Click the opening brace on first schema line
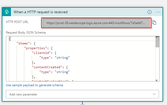Image resolution: width=167 pixels, height=105 pixels. pyautogui.click(x=10, y=39)
